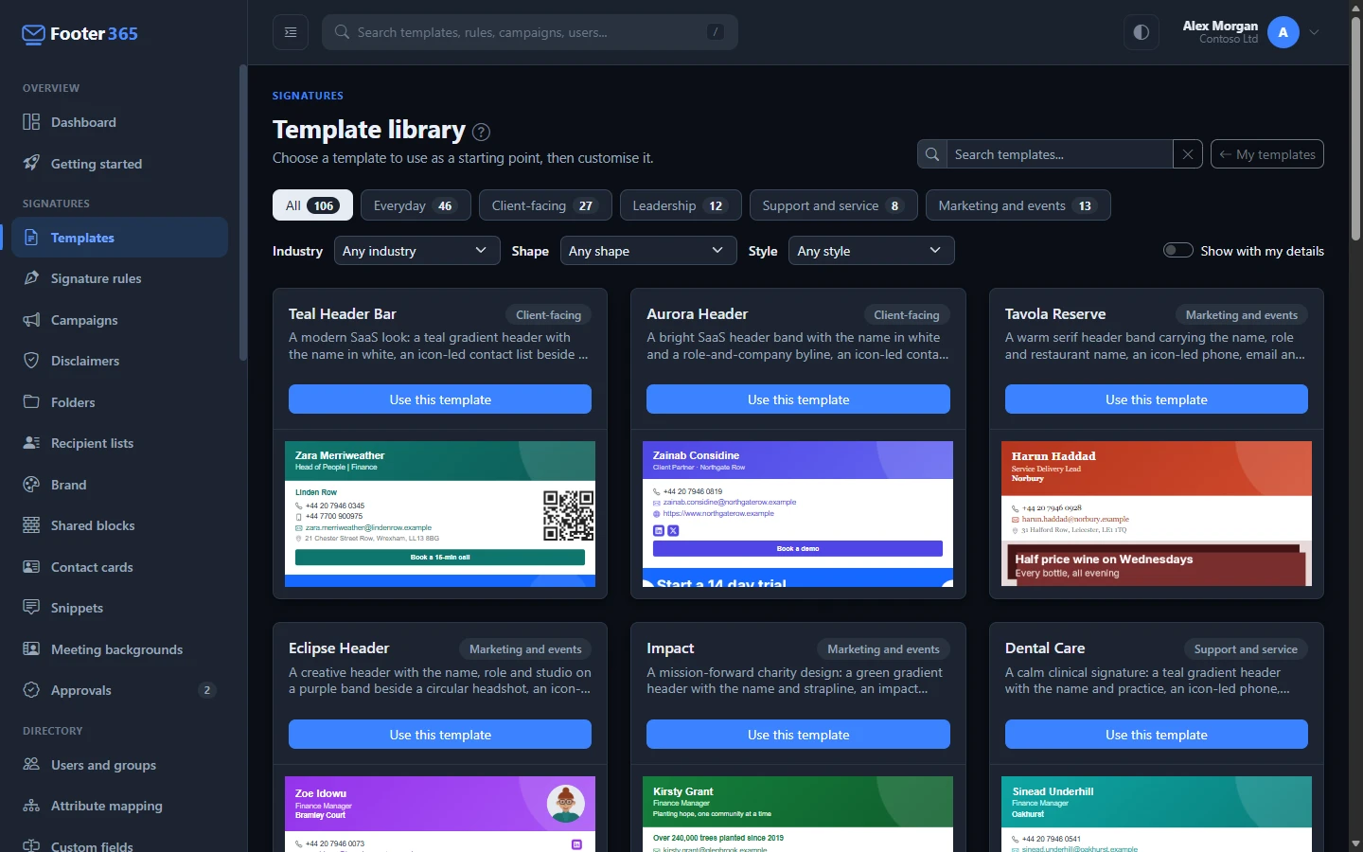
Task: Select the Support and service filter tab
Action: 833,205
